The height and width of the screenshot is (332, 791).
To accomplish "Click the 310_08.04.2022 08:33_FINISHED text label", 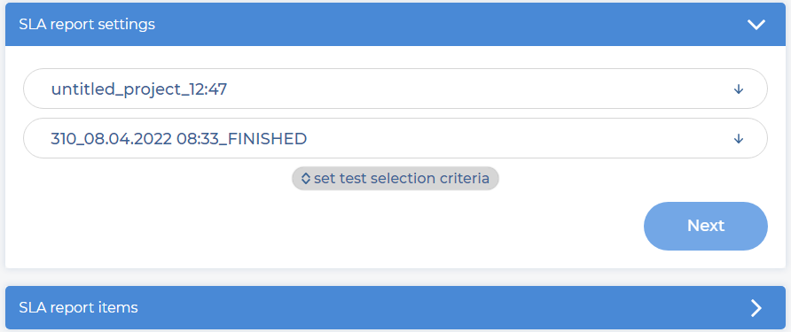I will tap(179, 138).
